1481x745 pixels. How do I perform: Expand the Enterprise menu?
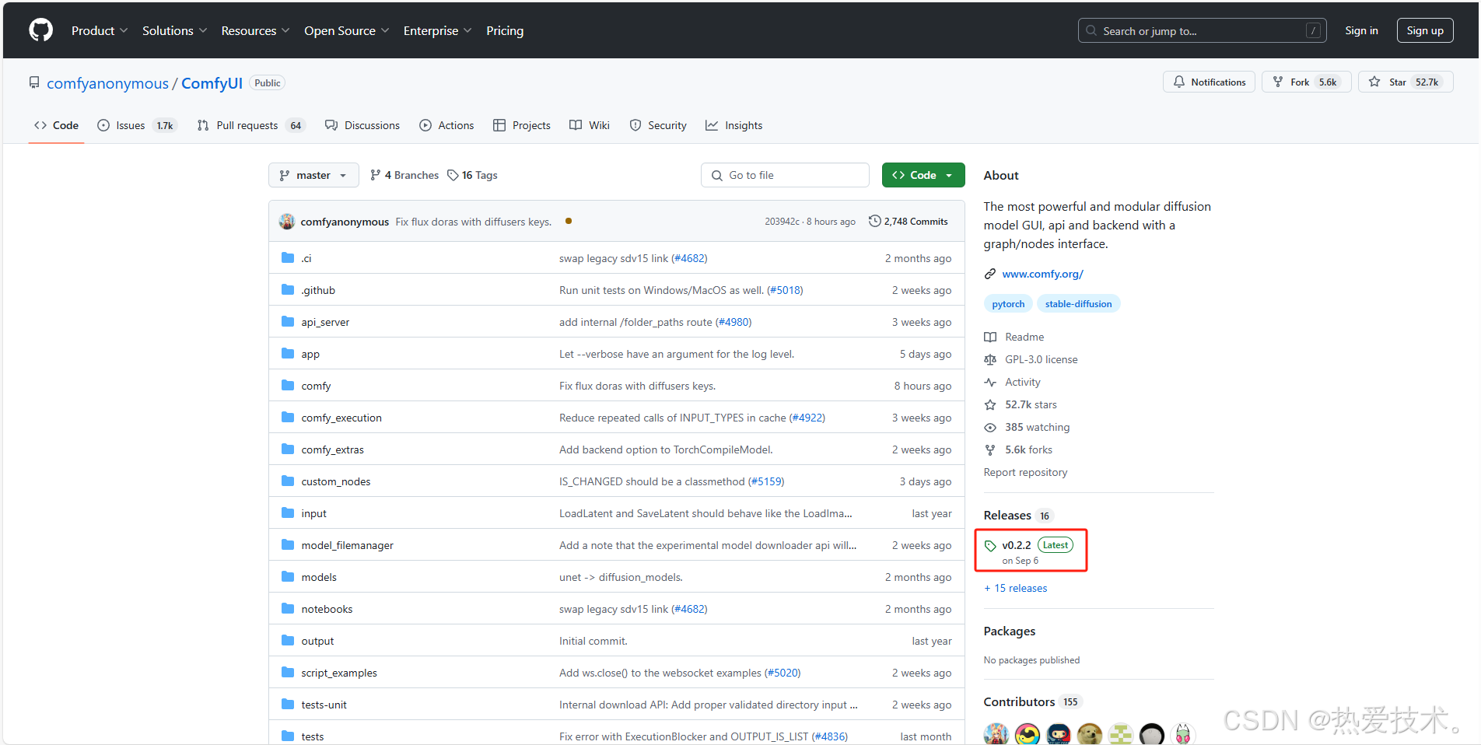pyautogui.click(x=437, y=30)
